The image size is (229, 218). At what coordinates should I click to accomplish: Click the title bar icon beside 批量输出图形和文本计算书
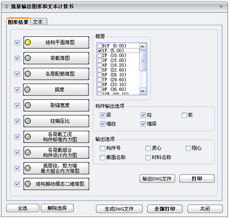pyautogui.click(x=7, y=7)
